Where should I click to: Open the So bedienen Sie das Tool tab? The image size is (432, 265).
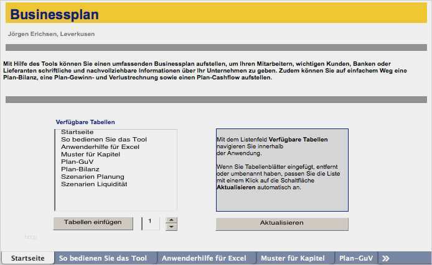click(103, 258)
